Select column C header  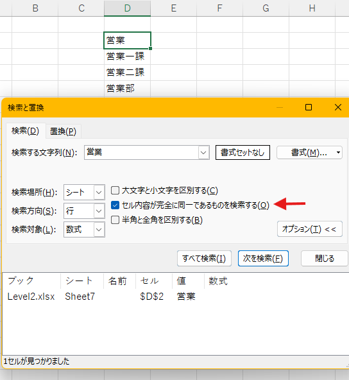(81, 8)
